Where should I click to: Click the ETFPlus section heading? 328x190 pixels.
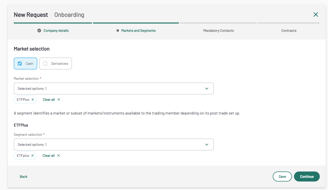coord(21,125)
